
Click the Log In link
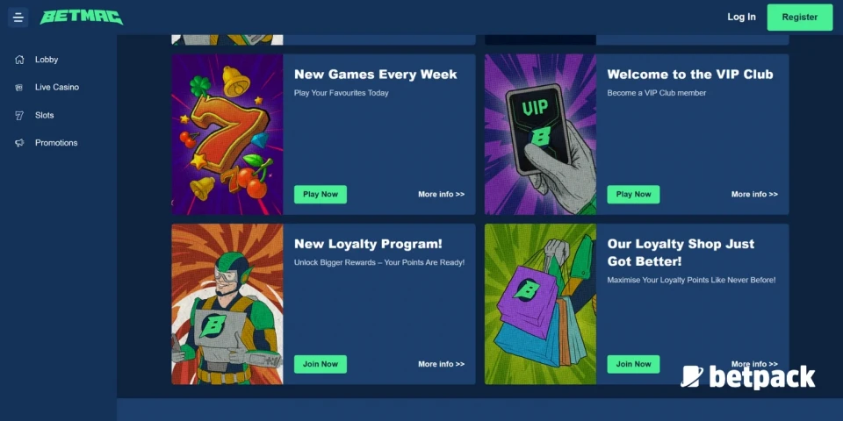[x=741, y=18]
